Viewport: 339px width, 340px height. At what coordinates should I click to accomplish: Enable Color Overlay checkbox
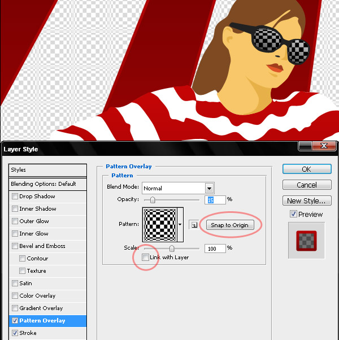pyautogui.click(x=15, y=295)
